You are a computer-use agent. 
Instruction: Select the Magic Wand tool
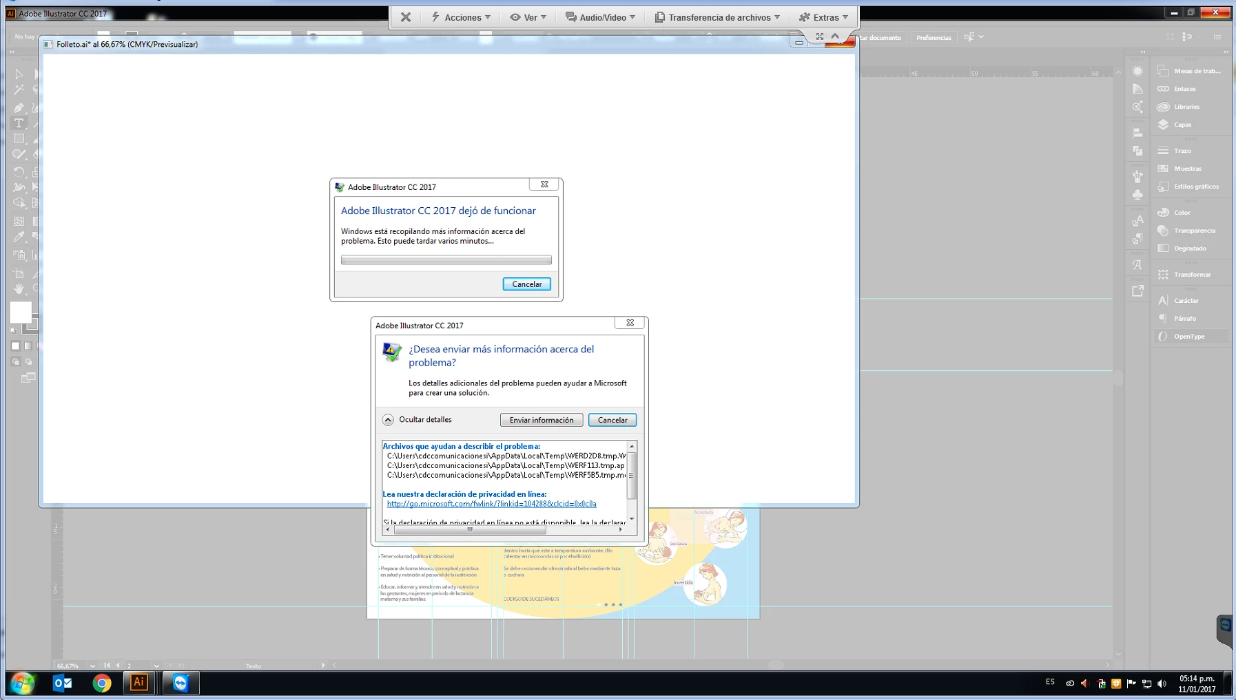(x=19, y=89)
